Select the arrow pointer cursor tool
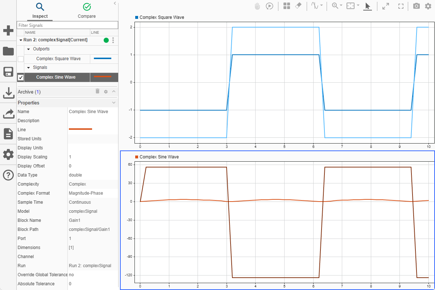 pyautogui.click(x=368, y=6)
